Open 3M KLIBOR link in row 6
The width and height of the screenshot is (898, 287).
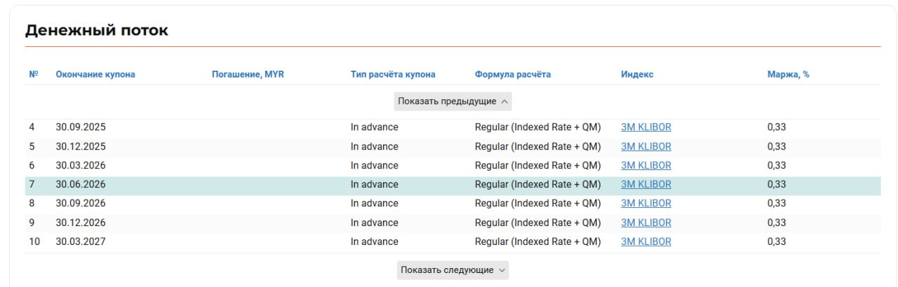[x=646, y=166]
